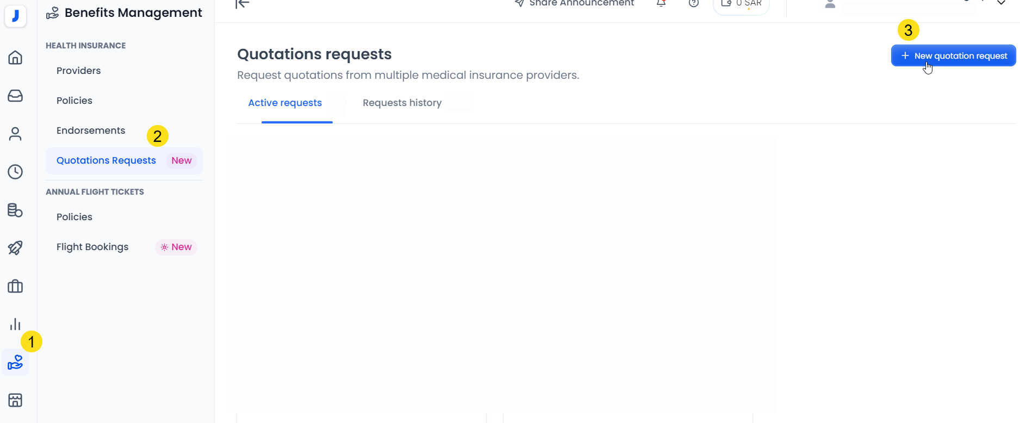Click the inbox tray sidebar icon
The width and height of the screenshot is (1020, 423).
click(15, 96)
